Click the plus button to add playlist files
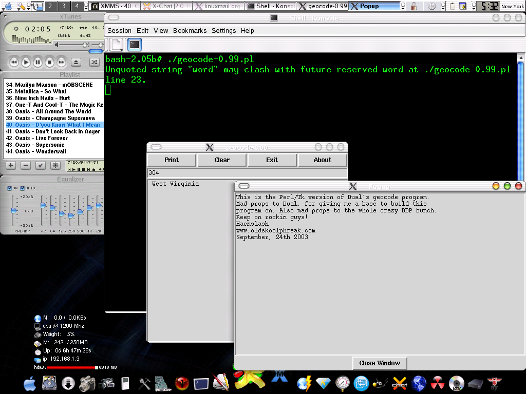 coord(11,165)
